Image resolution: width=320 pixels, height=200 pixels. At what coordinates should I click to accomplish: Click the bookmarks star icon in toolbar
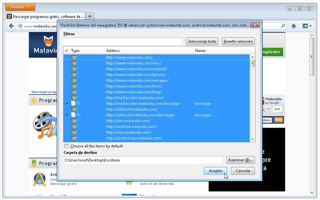(305, 26)
